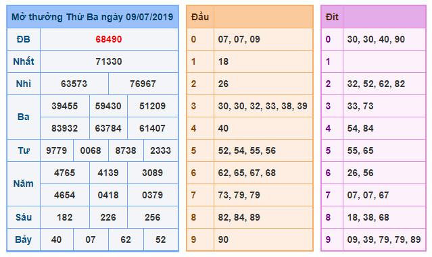The image size is (432, 257).
Task: Select Tư prize number 2333
Action: (x=161, y=150)
